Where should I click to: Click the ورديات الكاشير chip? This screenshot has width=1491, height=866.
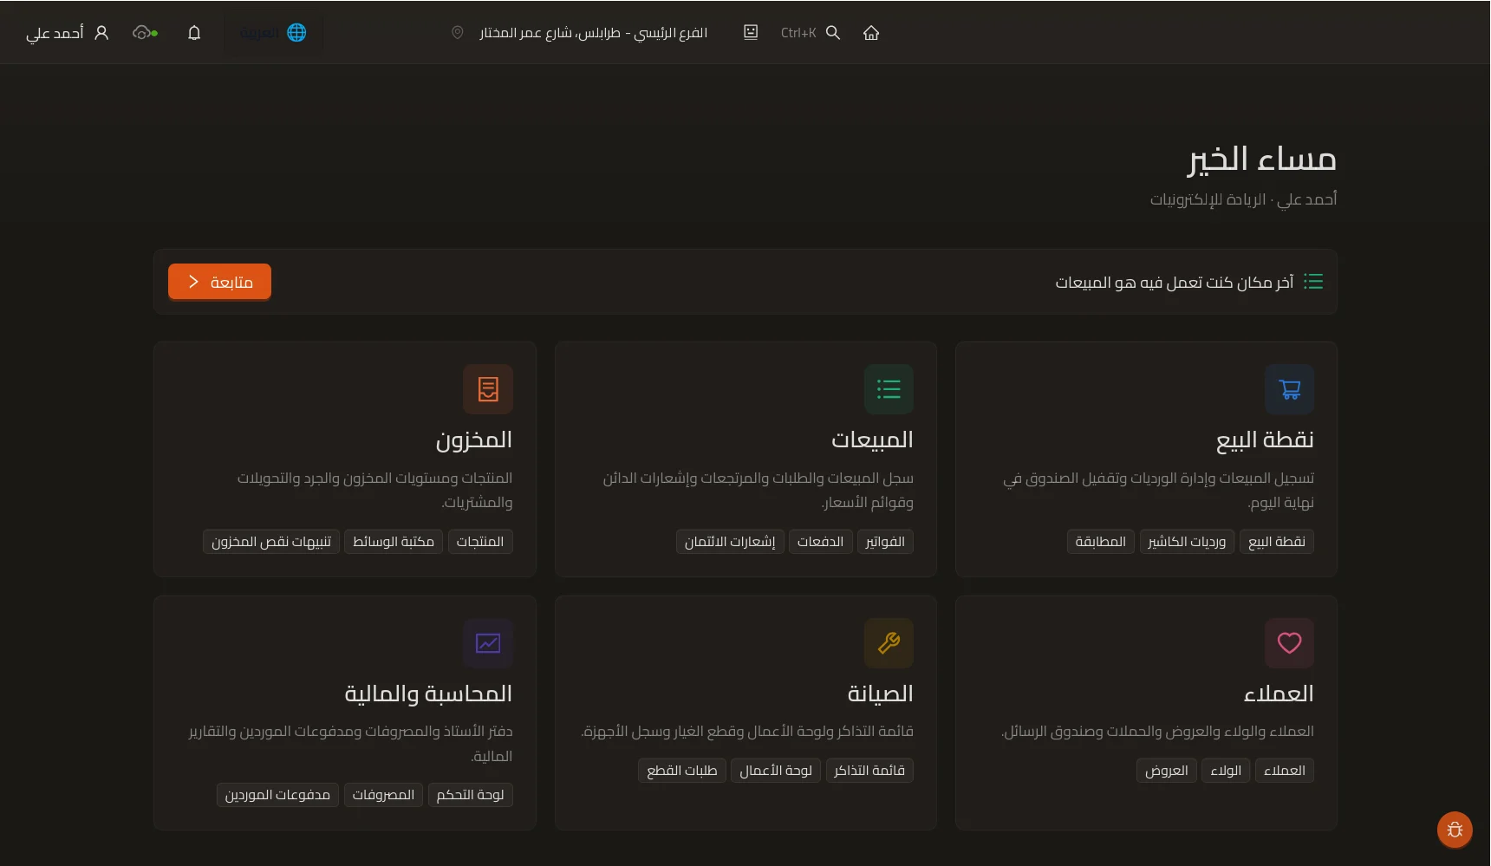pyautogui.click(x=1187, y=542)
